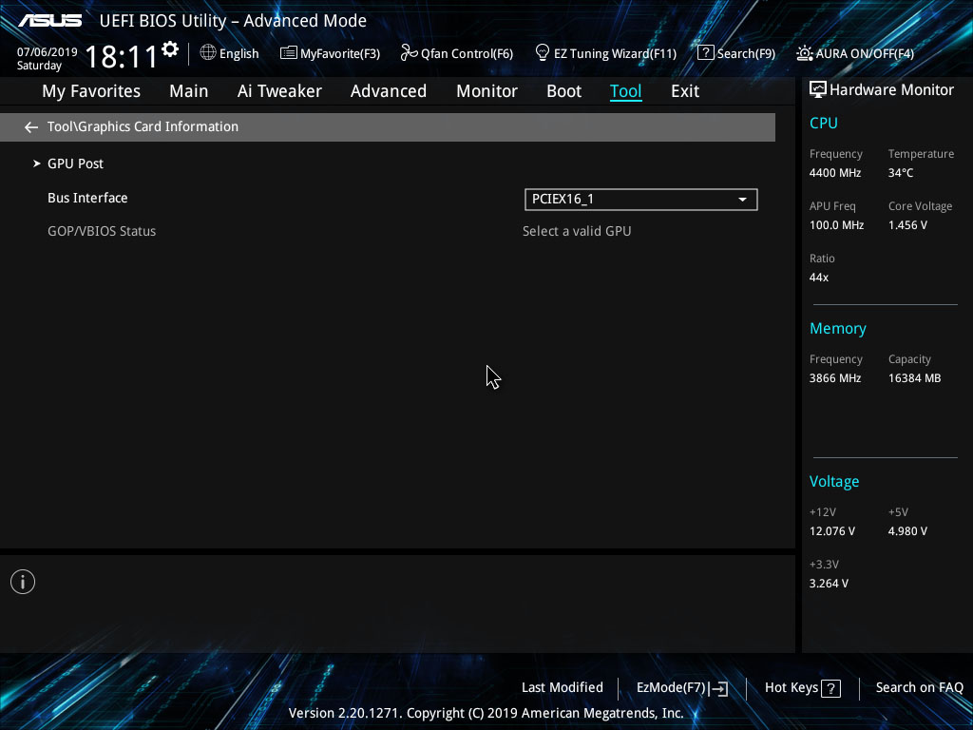Open the Exit tab
Viewport: 973px width, 730px height.
click(685, 91)
